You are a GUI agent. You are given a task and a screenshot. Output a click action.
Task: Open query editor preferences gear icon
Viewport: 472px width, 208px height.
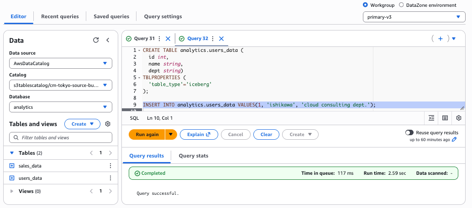click(459, 118)
